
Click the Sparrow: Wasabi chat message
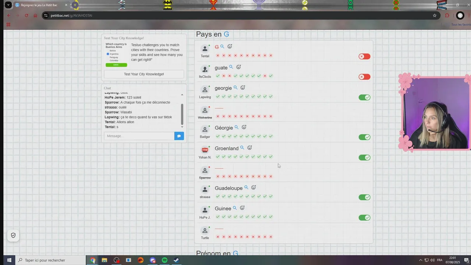[x=118, y=112]
